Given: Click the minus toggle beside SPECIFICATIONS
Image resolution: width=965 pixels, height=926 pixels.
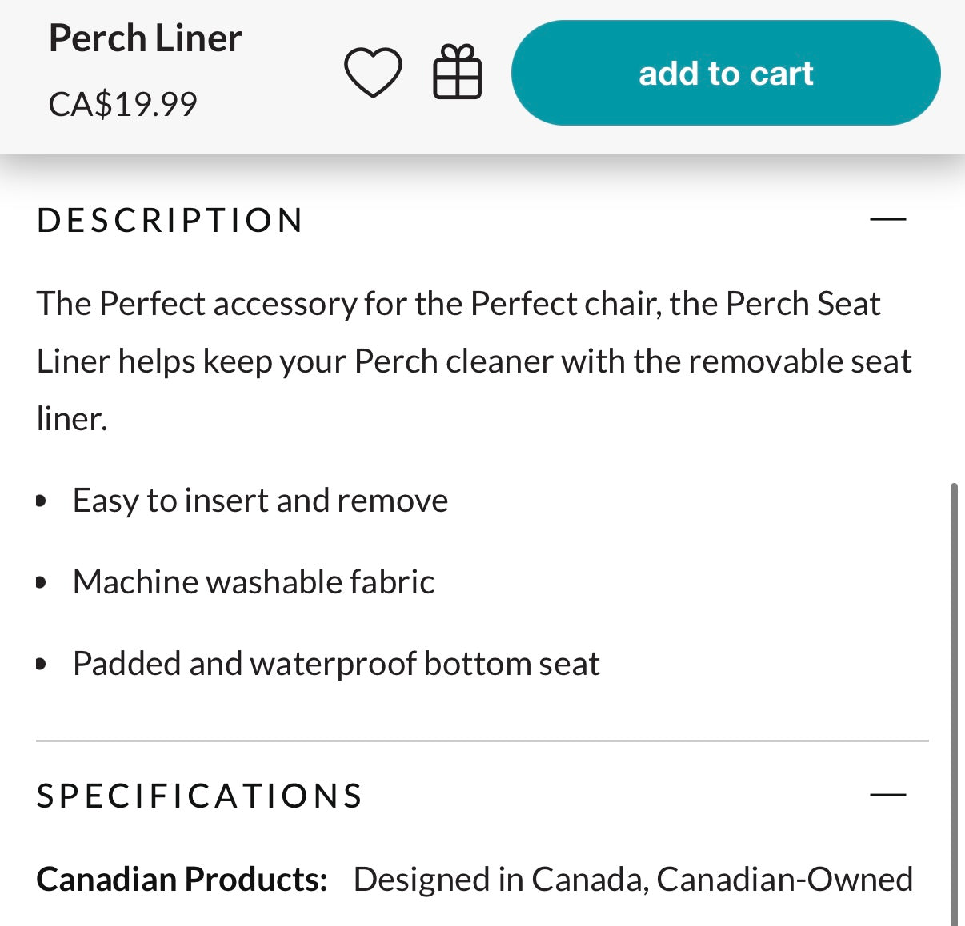Looking at the screenshot, I should click(888, 796).
